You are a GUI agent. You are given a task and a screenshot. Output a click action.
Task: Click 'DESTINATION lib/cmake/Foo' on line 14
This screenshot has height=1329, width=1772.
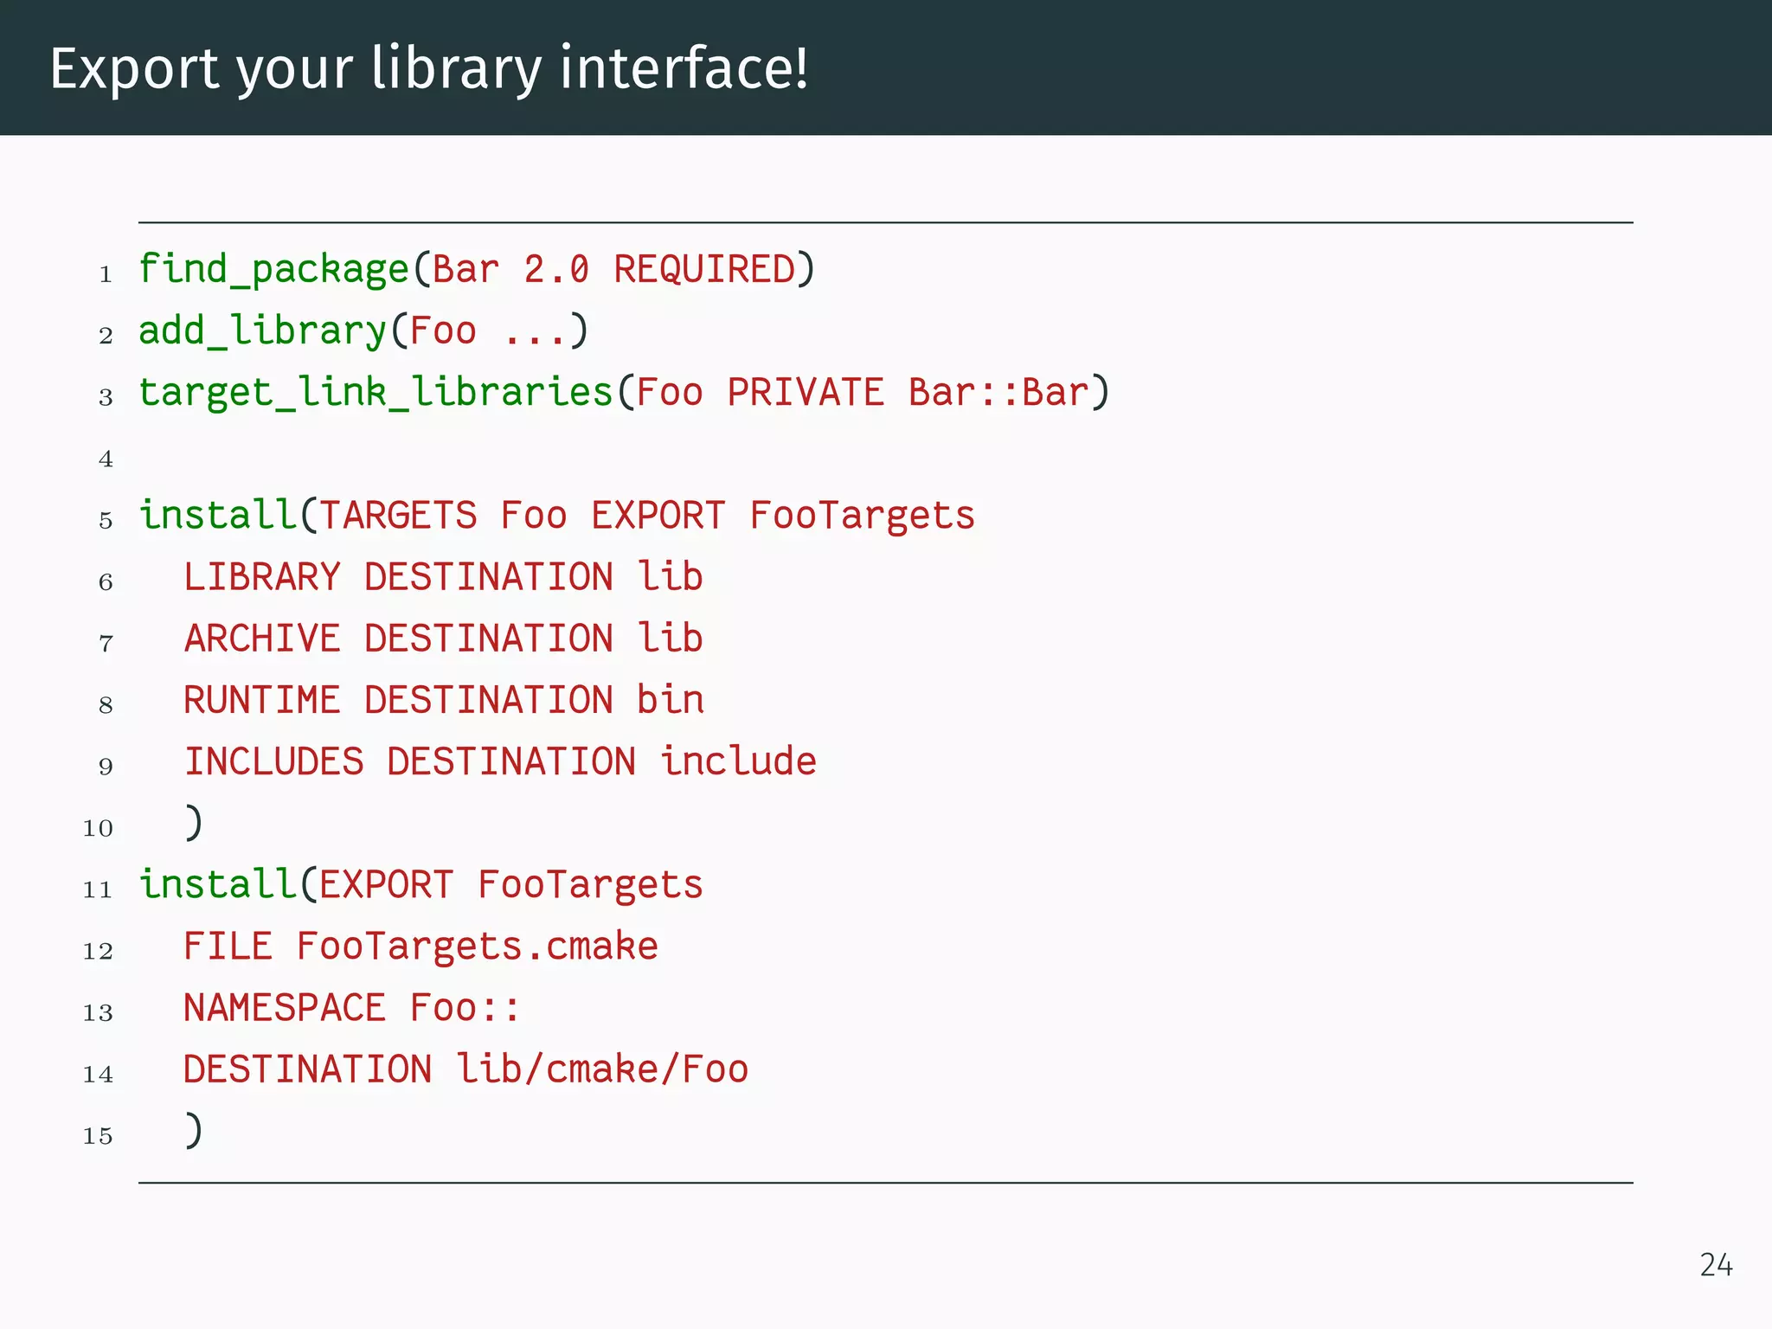tap(465, 1069)
